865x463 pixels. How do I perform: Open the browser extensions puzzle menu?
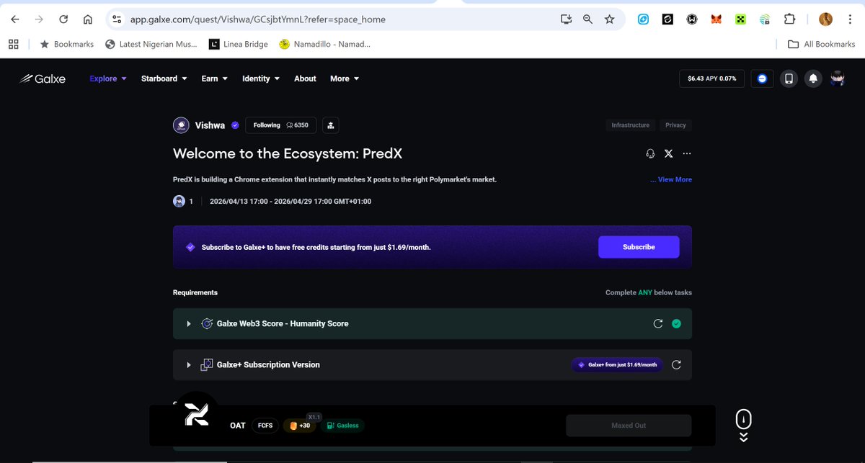pos(789,19)
